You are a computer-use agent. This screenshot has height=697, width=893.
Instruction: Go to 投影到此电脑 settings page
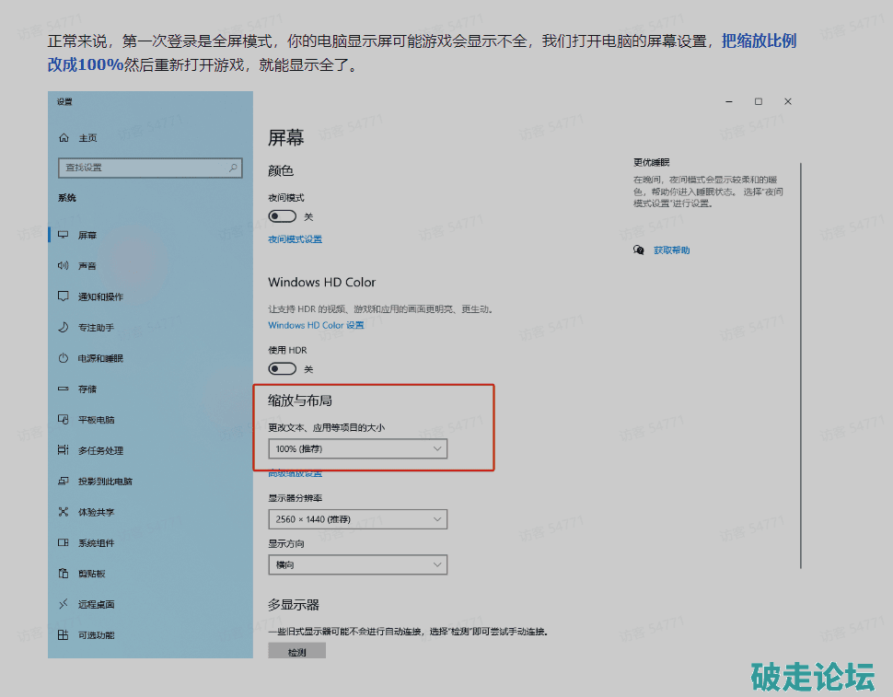(x=104, y=482)
